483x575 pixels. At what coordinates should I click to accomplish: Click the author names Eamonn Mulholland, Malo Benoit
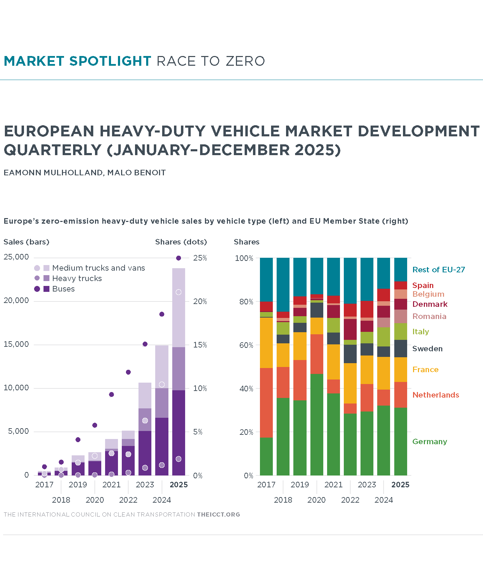click(x=85, y=173)
